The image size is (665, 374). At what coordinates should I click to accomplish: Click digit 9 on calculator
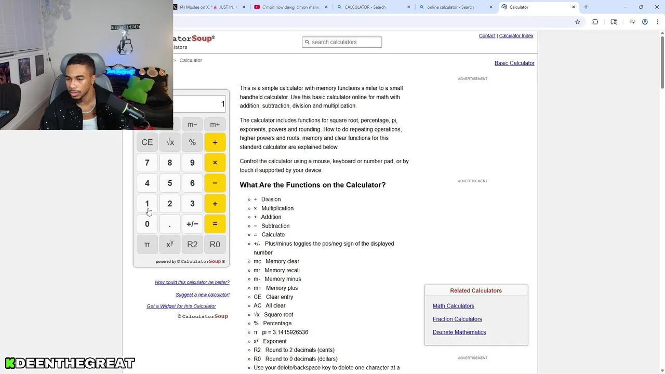[192, 163]
